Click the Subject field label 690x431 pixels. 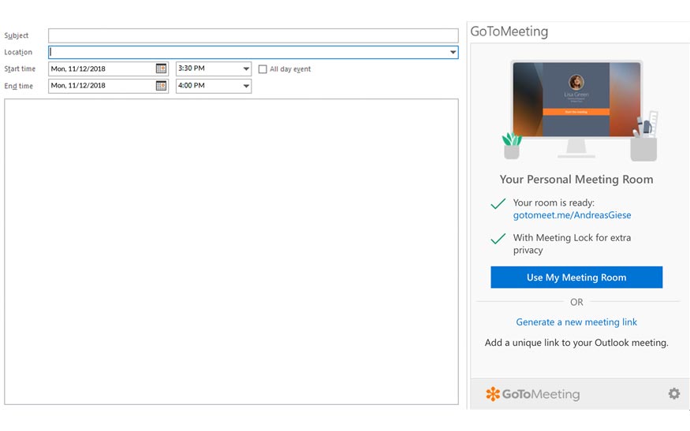click(x=17, y=35)
